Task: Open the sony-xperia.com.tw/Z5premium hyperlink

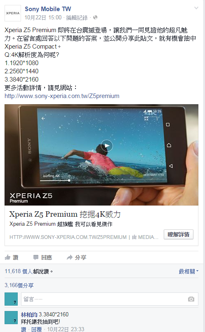Action: 62,96
